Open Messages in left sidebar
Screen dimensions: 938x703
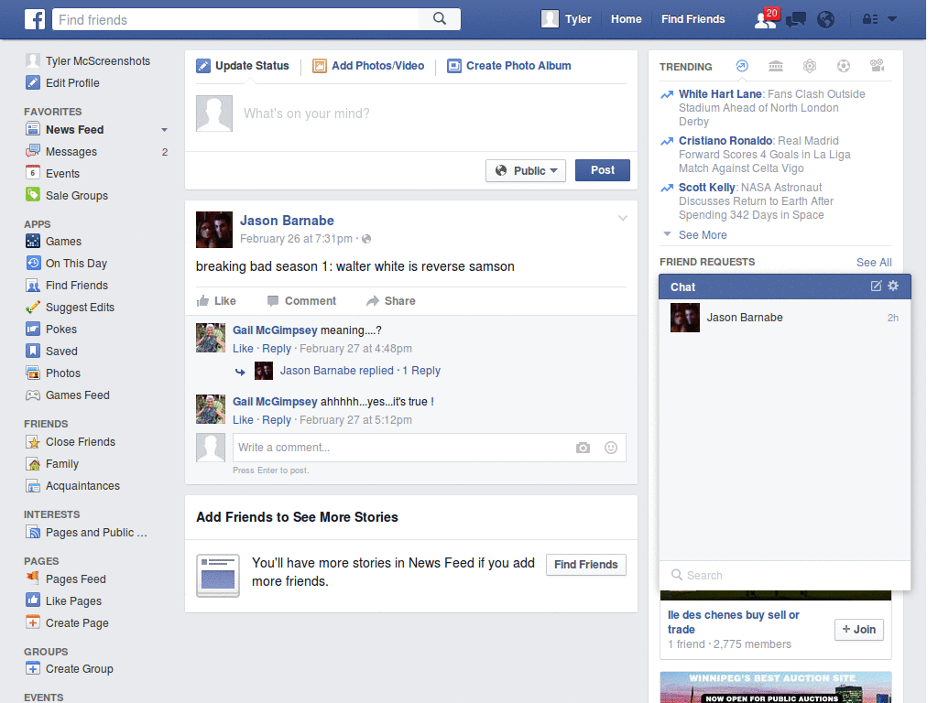(71, 152)
